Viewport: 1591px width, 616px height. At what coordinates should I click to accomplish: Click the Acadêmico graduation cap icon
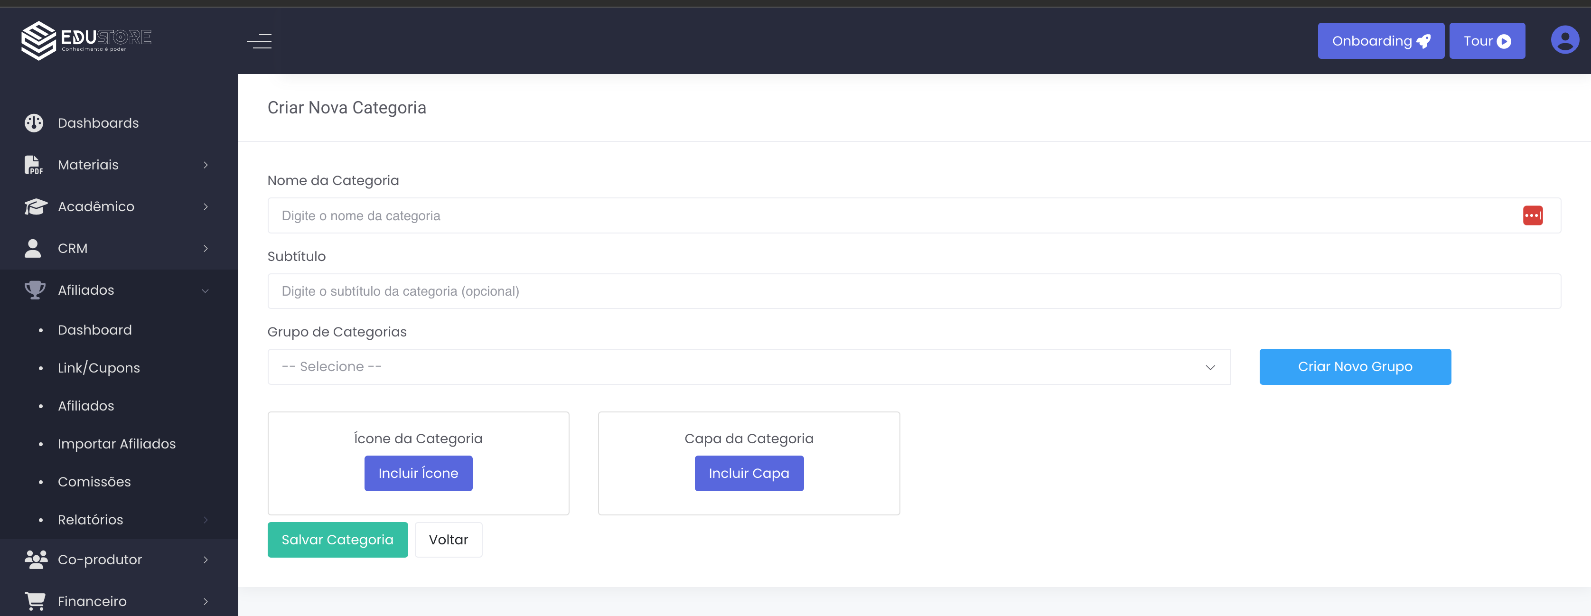pyautogui.click(x=35, y=207)
